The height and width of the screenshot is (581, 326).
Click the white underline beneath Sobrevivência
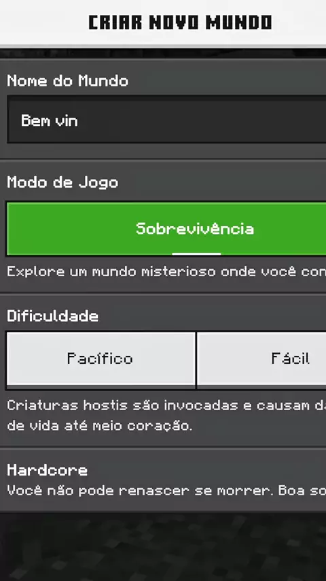point(196,254)
